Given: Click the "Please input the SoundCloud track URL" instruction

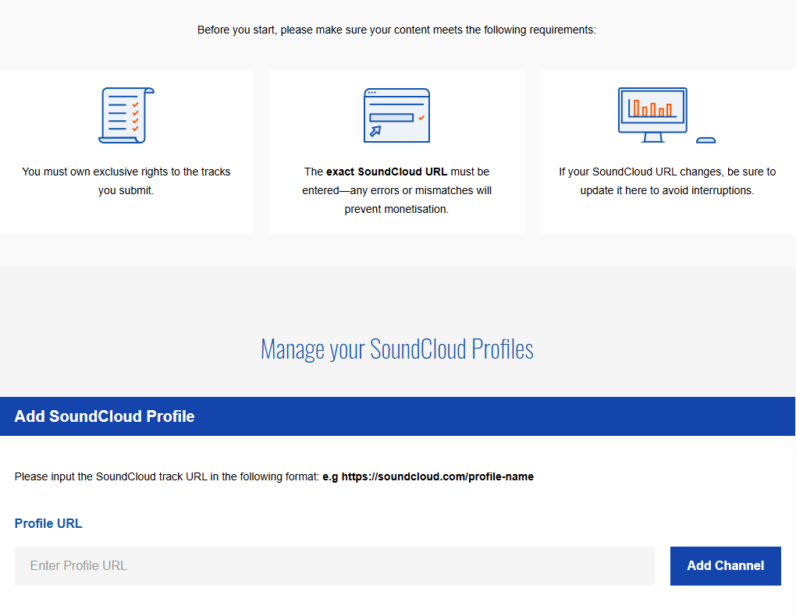Looking at the screenshot, I should 167,476.
